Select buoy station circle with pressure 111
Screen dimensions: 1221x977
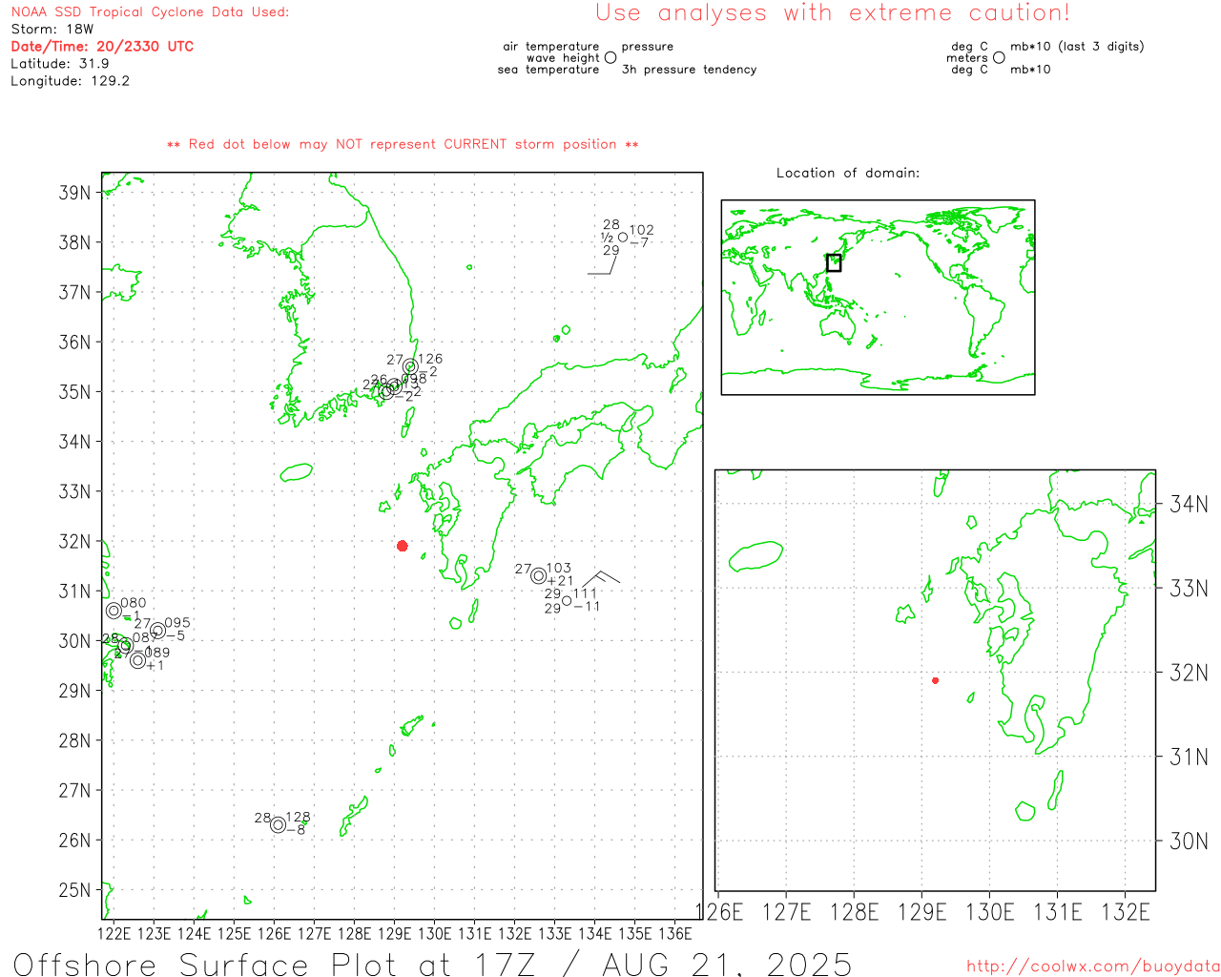click(567, 600)
